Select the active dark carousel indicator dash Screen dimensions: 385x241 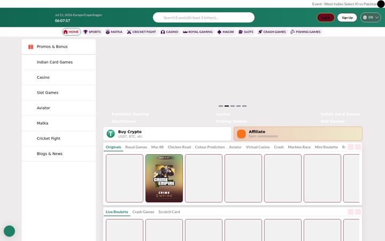pos(227,106)
